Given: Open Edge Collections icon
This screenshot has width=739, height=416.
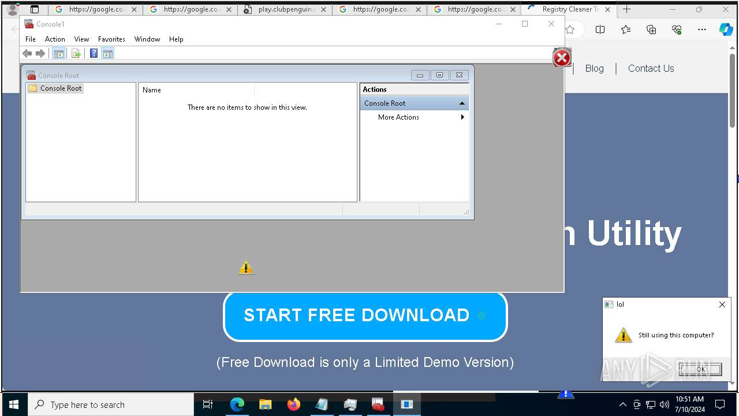Looking at the screenshot, I should 651,30.
